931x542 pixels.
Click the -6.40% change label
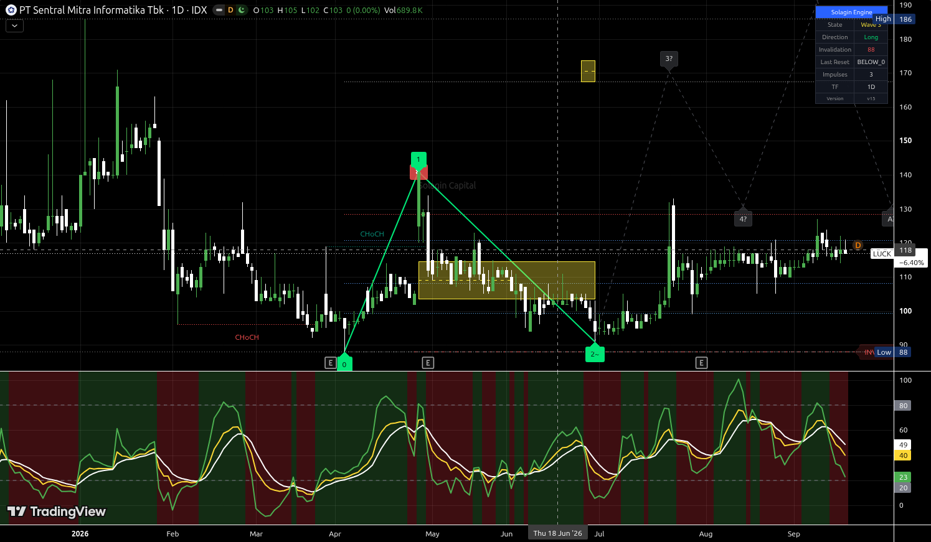tap(912, 263)
